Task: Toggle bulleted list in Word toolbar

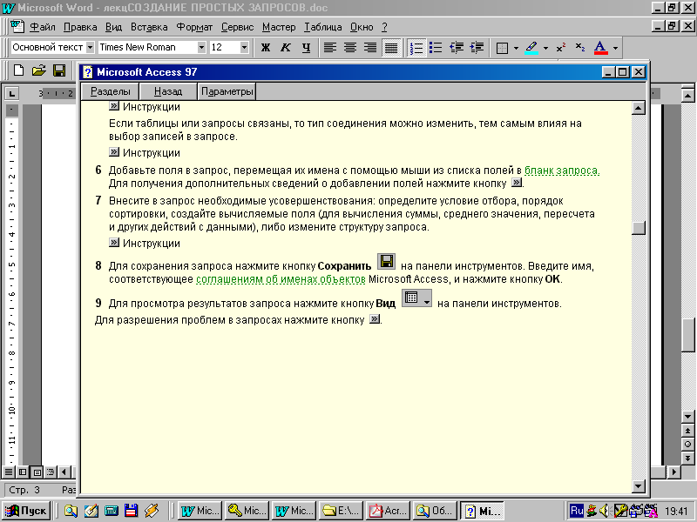Action: click(436, 48)
